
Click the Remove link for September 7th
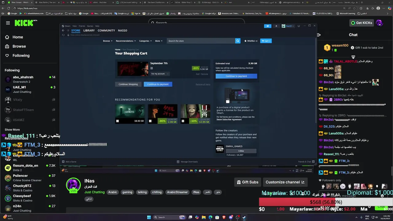click(x=204, y=74)
